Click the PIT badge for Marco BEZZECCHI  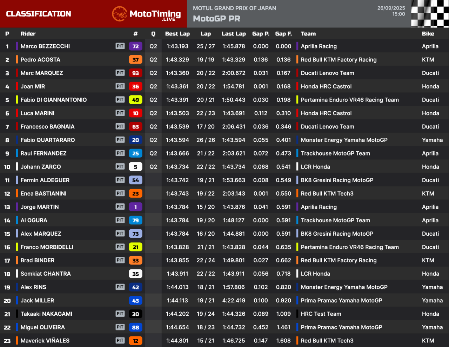[120, 46]
